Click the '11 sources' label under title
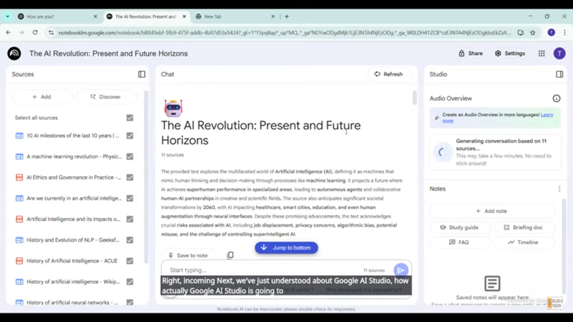 click(173, 155)
